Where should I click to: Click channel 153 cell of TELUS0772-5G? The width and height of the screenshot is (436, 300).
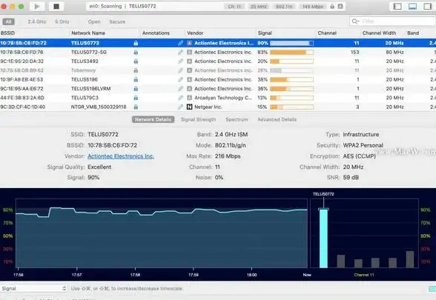(x=354, y=52)
